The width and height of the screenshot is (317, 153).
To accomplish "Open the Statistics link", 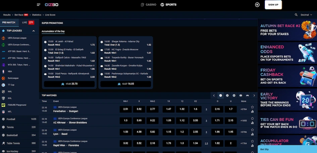I will click(x=37, y=15).
